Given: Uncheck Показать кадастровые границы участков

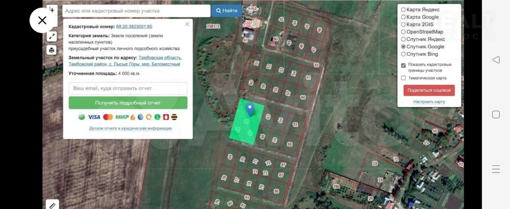Looking at the screenshot, I should point(403,65).
